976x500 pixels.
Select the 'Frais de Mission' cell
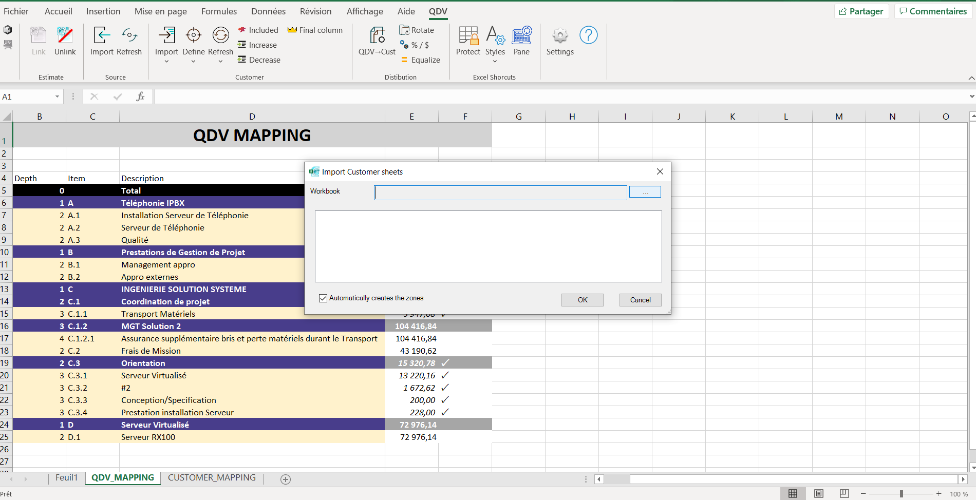252,351
